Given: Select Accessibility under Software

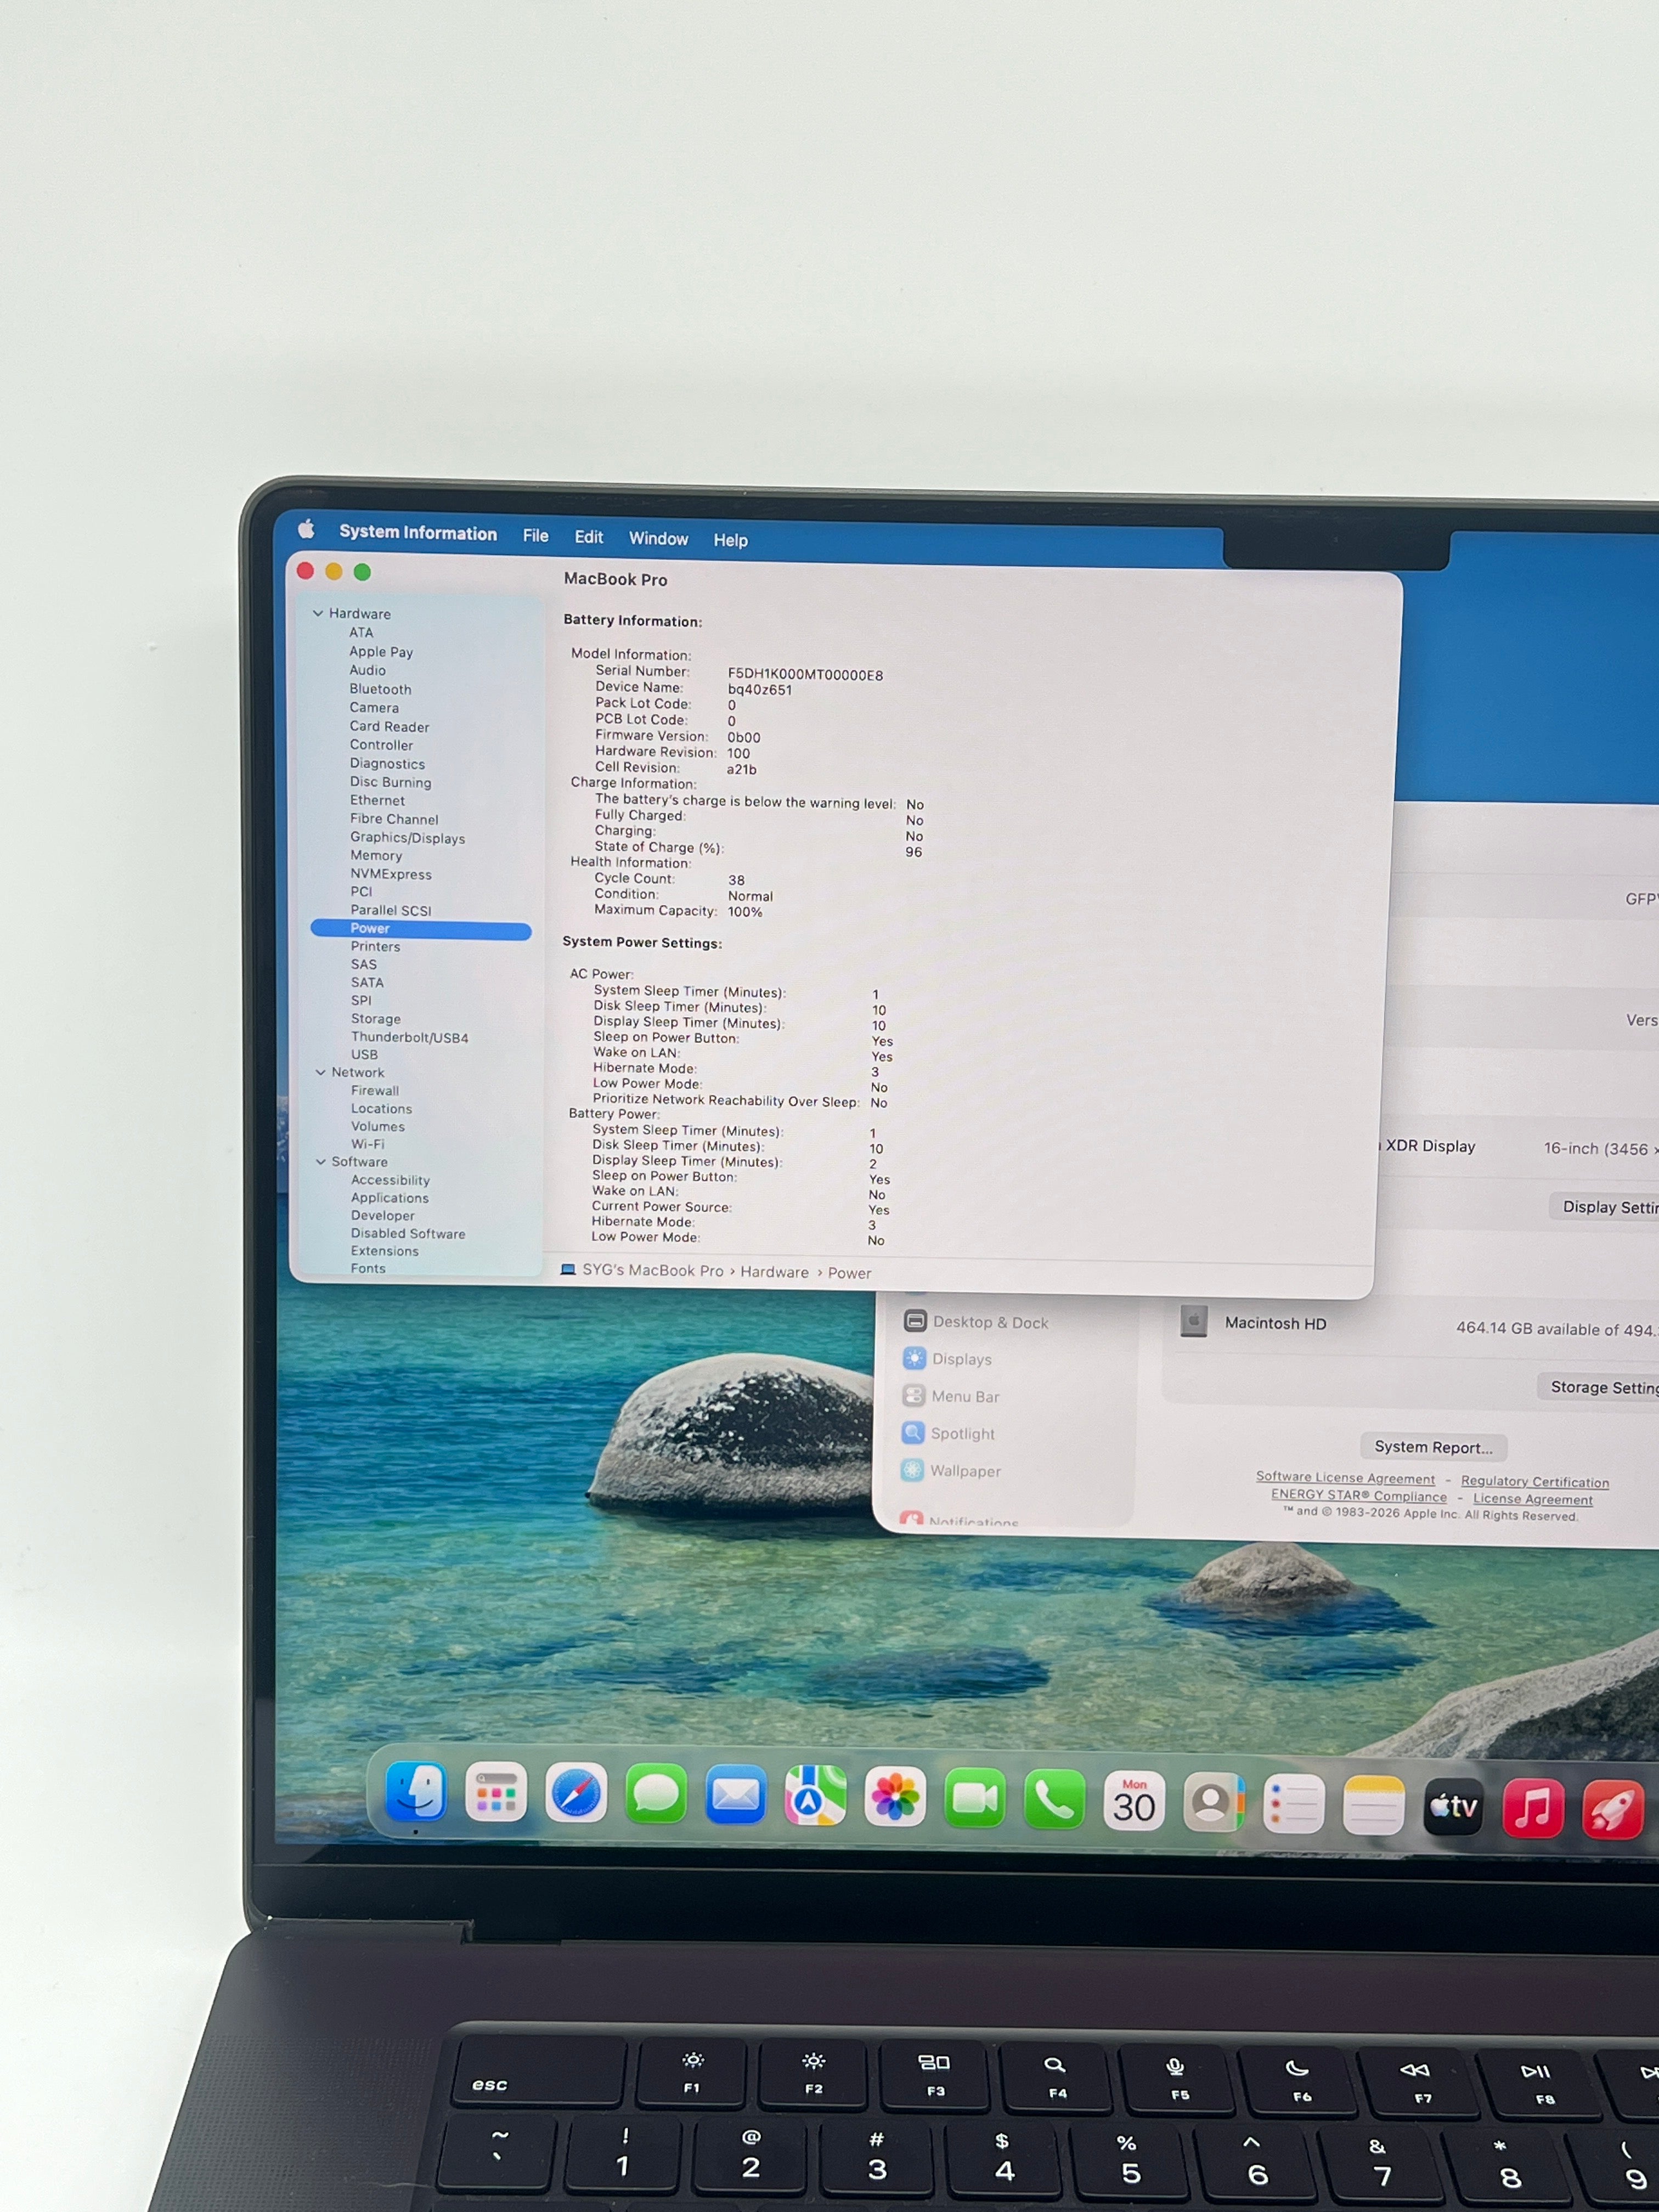Looking at the screenshot, I should (x=391, y=1180).
